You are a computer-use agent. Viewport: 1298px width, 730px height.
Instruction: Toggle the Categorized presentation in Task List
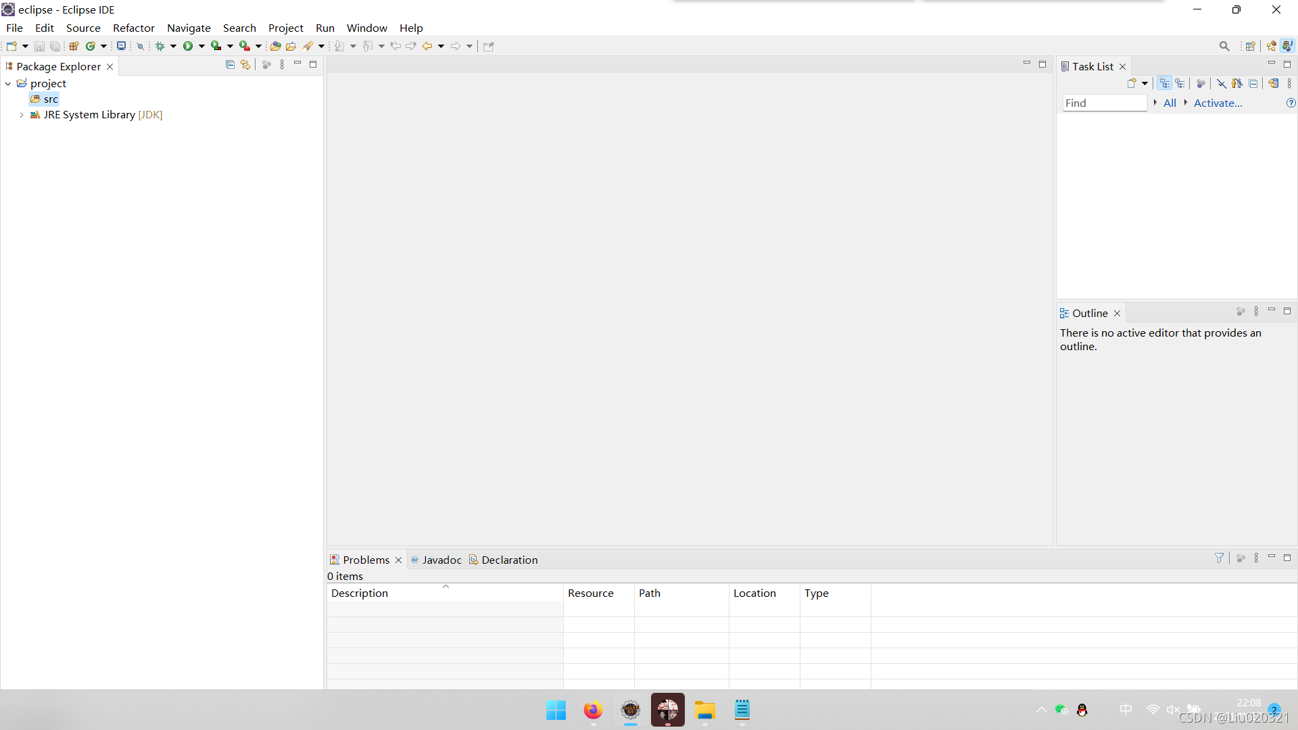coord(1164,84)
